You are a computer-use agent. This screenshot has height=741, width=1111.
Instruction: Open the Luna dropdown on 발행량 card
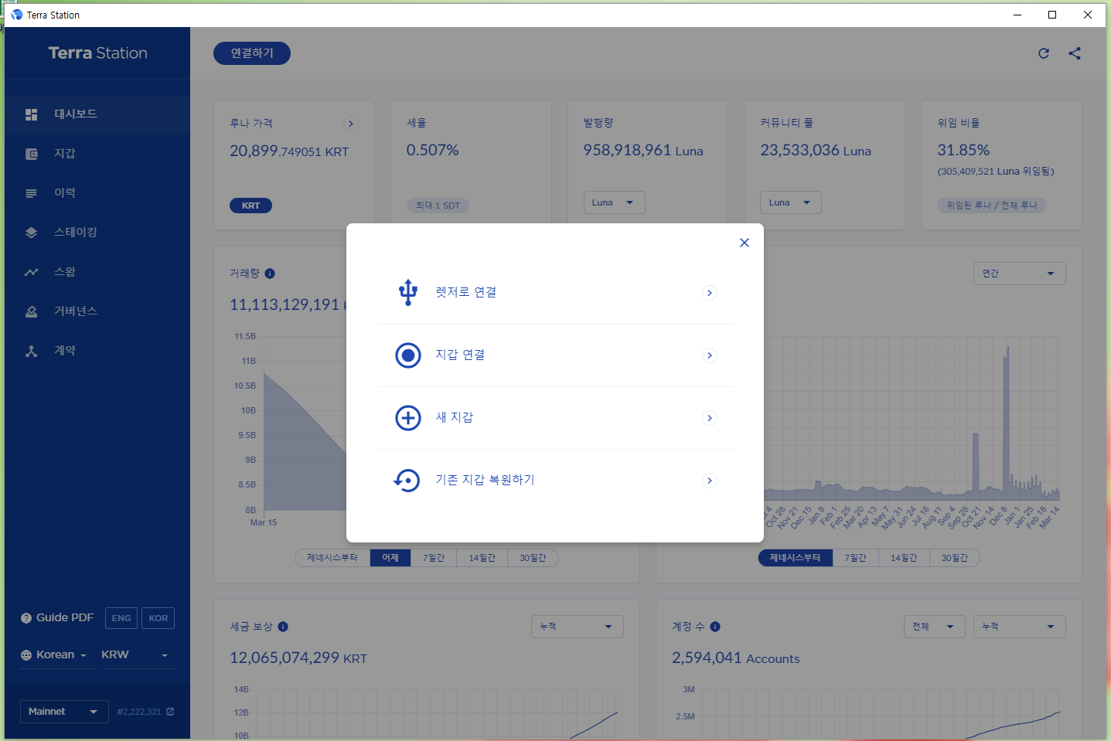pos(614,202)
